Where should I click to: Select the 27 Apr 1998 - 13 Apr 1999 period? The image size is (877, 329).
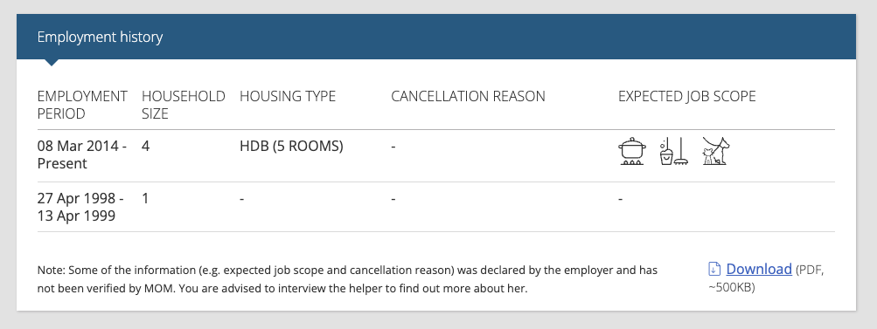[80, 207]
